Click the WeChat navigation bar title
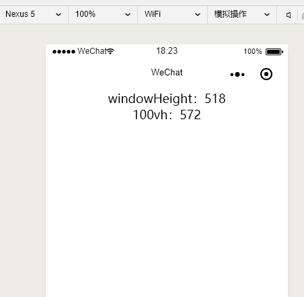The width and height of the screenshot is (304, 297). tap(167, 72)
